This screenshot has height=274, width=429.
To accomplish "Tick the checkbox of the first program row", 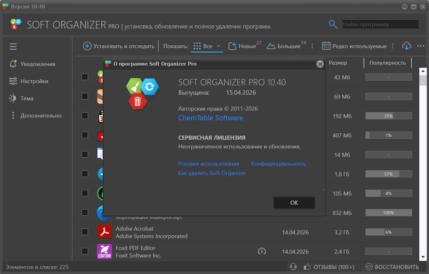I will 85,77.
